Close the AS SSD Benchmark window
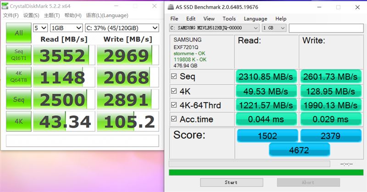This screenshot has height=192, width=367. [x=357, y=7]
